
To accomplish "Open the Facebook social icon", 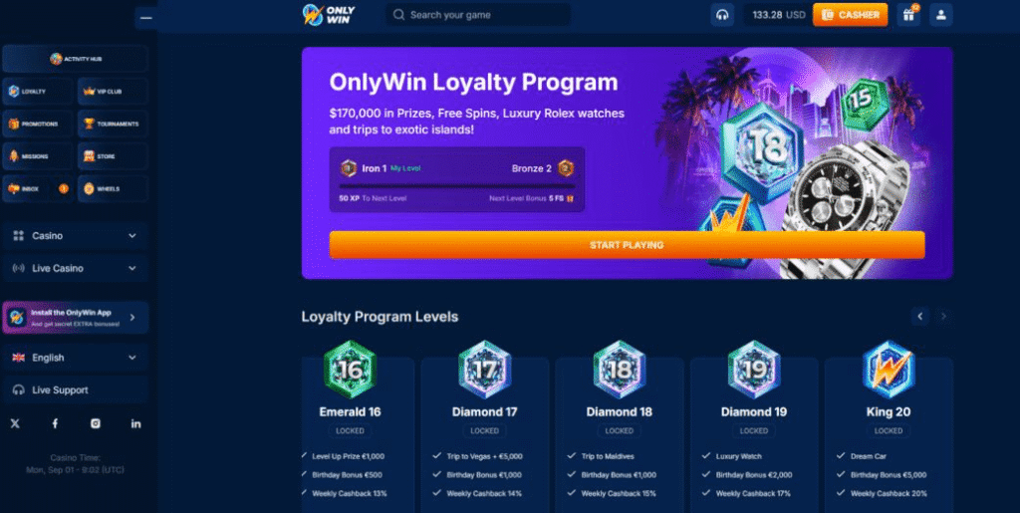I will [x=56, y=423].
